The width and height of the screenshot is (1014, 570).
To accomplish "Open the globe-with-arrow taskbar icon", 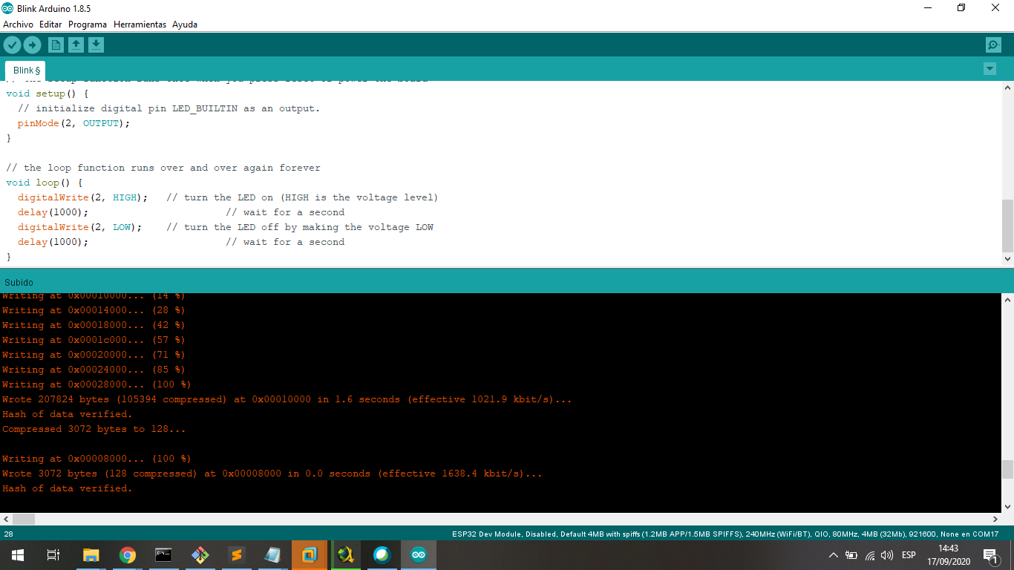I will (346, 555).
